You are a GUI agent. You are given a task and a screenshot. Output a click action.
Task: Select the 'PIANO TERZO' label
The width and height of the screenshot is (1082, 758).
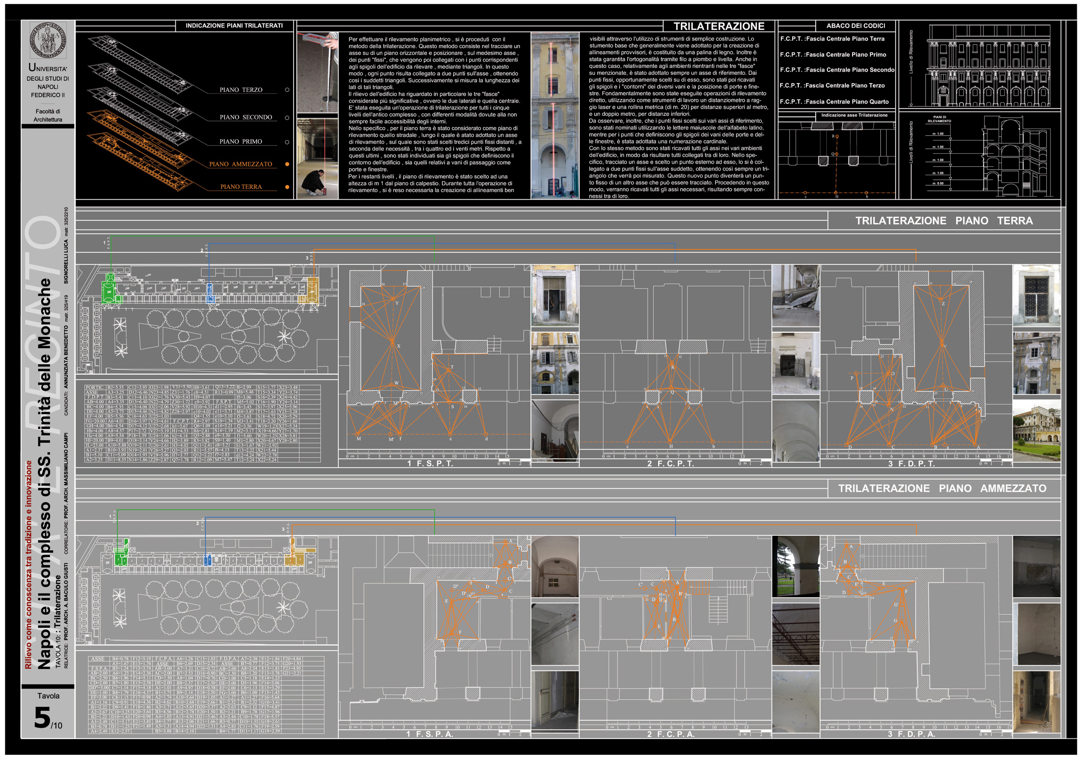coord(241,90)
